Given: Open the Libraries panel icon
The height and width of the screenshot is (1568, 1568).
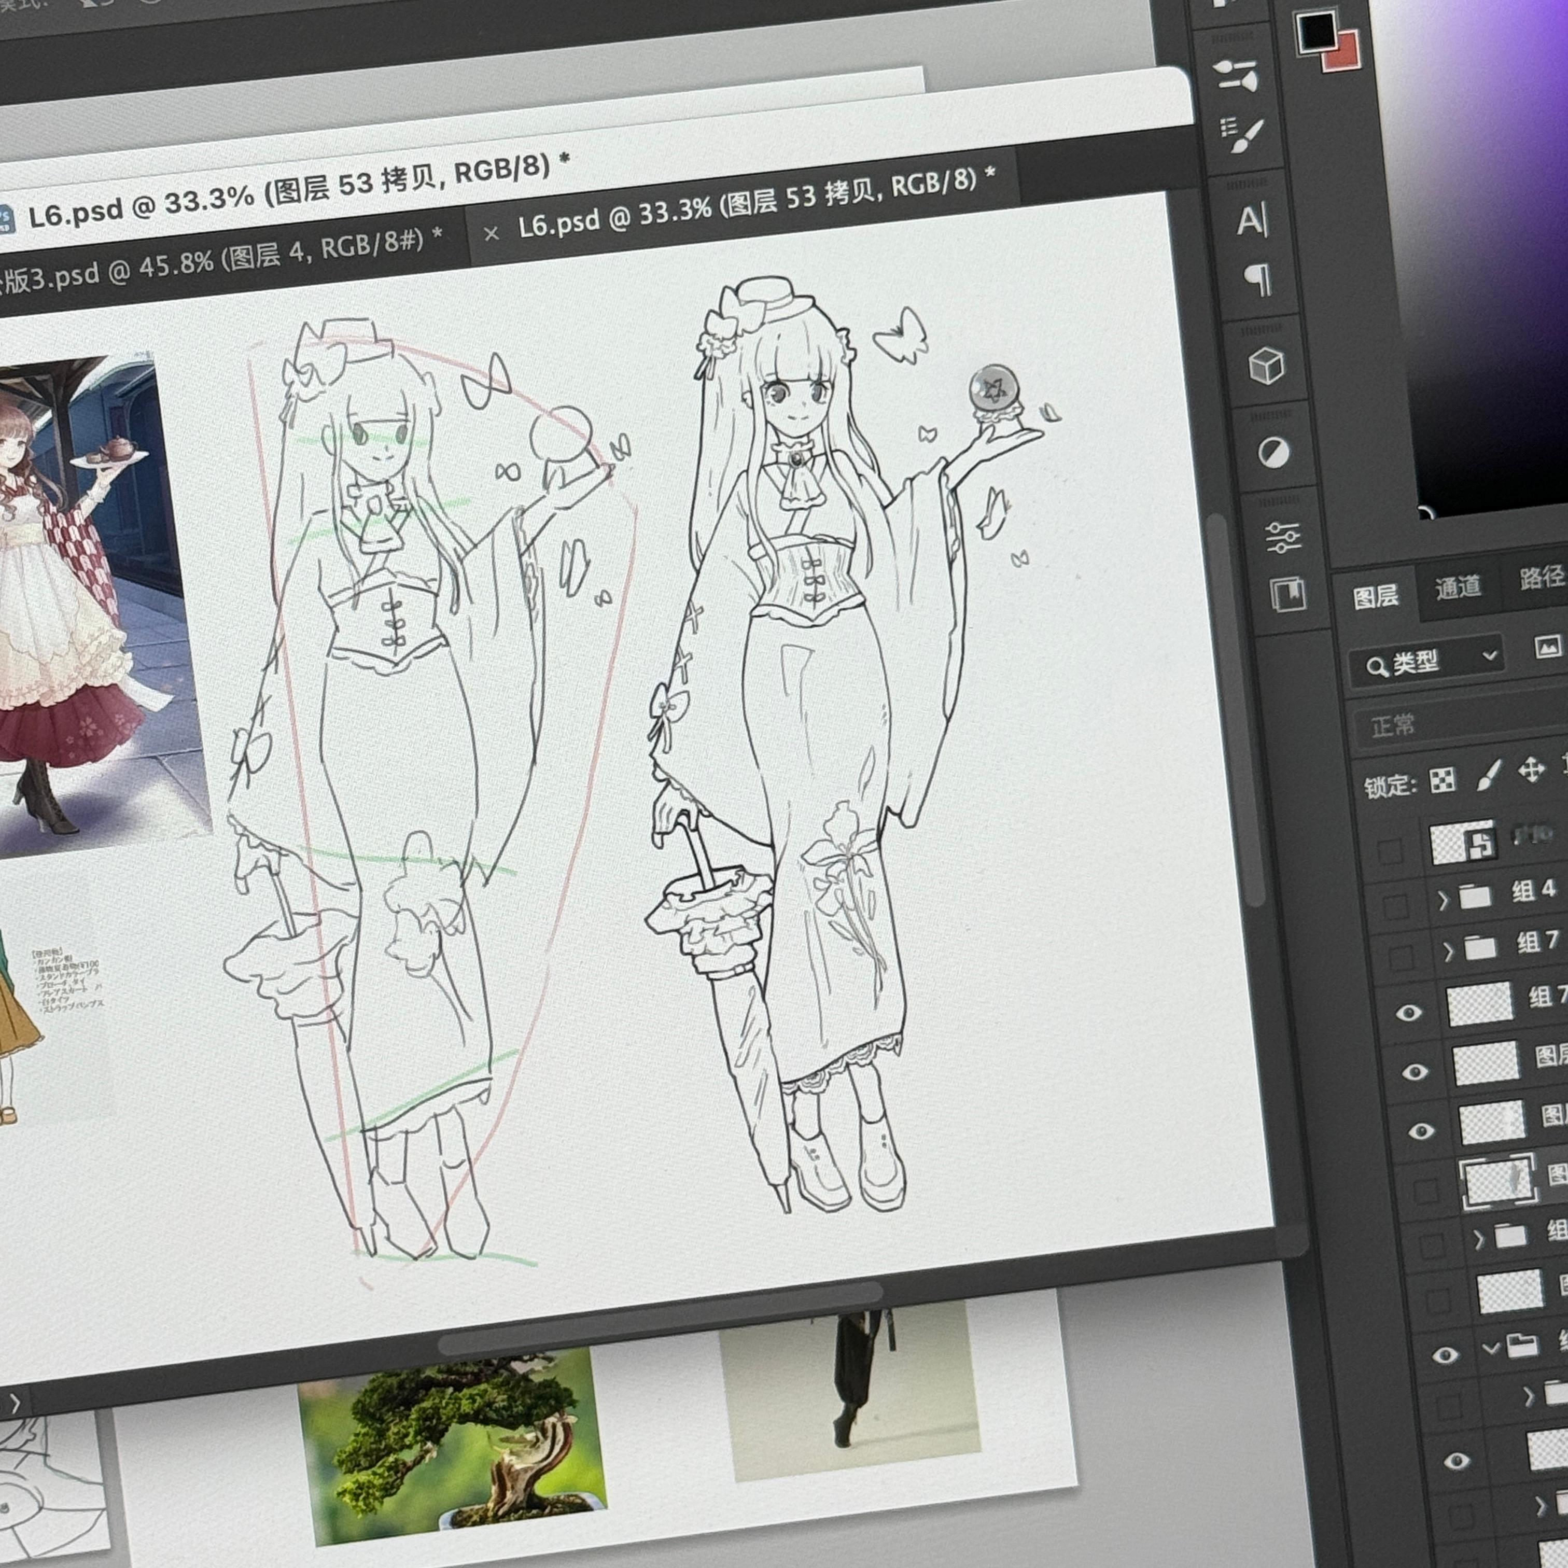Looking at the screenshot, I should click(x=1288, y=595).
